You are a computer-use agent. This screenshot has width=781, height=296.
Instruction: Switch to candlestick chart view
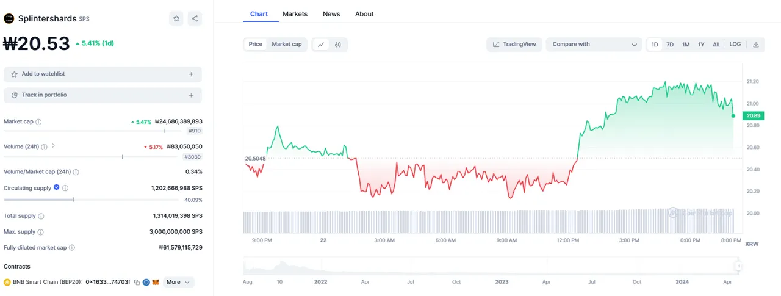338,45
